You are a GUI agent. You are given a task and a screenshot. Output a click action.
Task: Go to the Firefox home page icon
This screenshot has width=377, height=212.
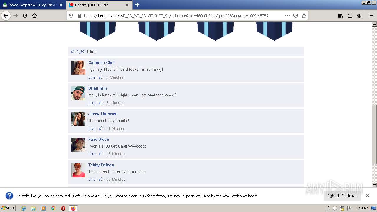click(x=34, y=16)
